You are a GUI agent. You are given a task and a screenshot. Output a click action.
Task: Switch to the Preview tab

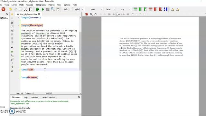(x=35, y=97)
